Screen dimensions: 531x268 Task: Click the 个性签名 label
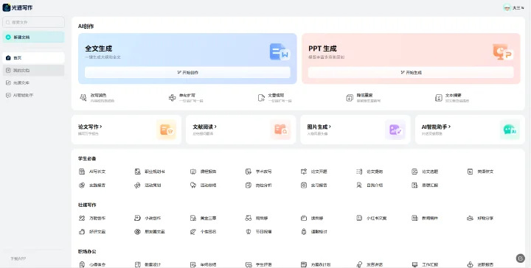coord(208,232)
